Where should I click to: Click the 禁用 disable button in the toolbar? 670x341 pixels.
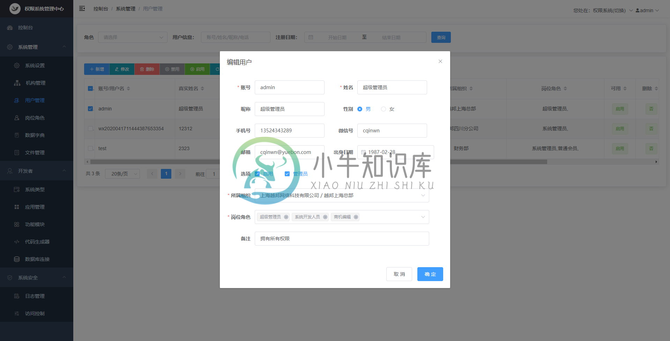[172, 69]
